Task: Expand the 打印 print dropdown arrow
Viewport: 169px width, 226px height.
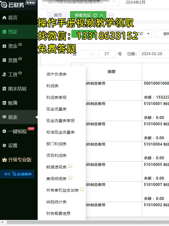Action: [148, 34]
